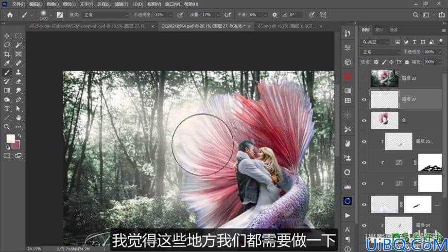Toggle visibility of layer 图层 27
Image resolution: width=448 pixels, height=252 pixels.
[364, 99]
